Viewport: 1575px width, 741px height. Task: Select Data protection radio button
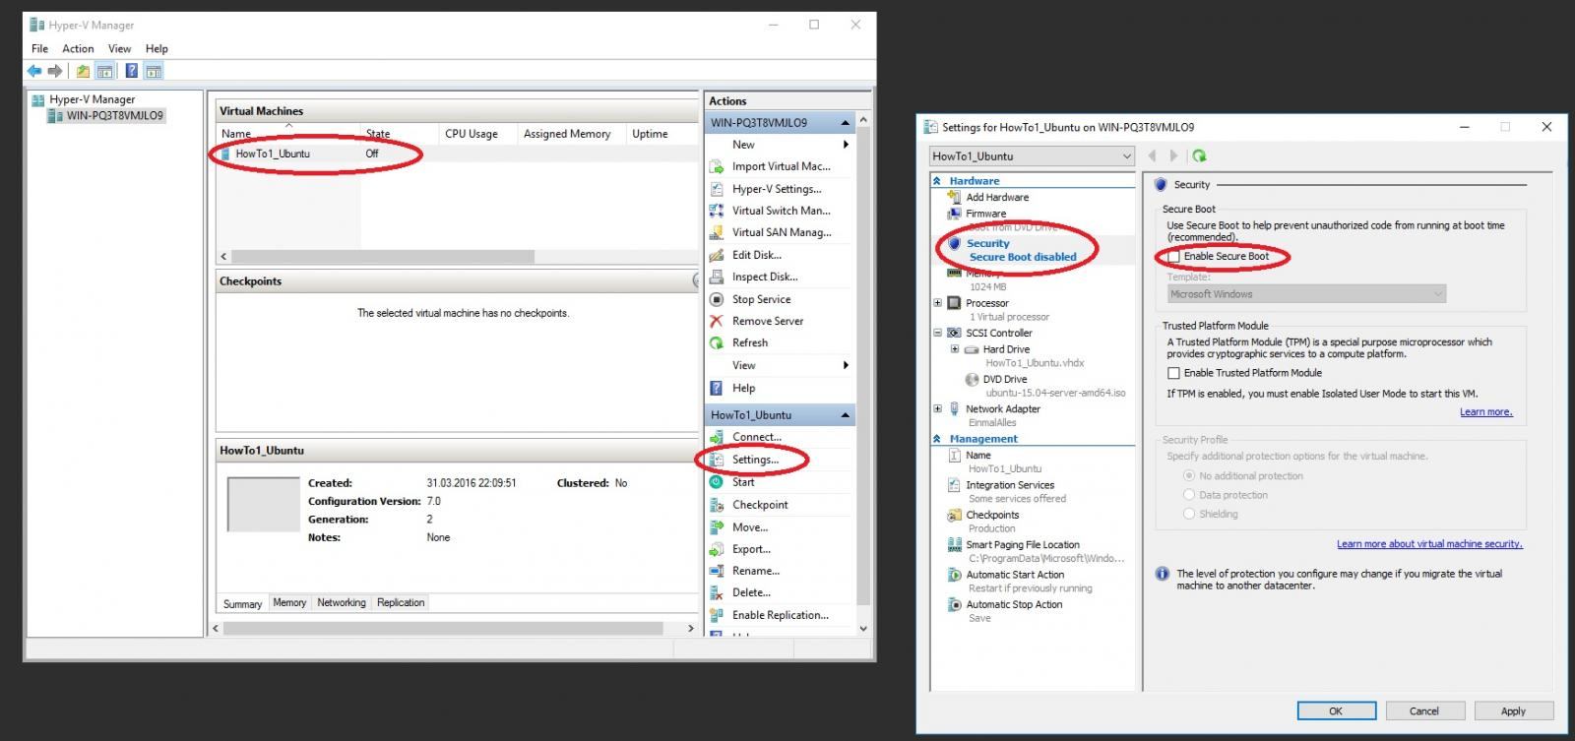pos(1189,495)
